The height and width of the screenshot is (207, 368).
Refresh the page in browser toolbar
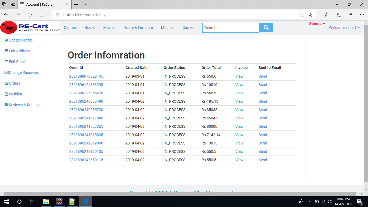[30, 15]
